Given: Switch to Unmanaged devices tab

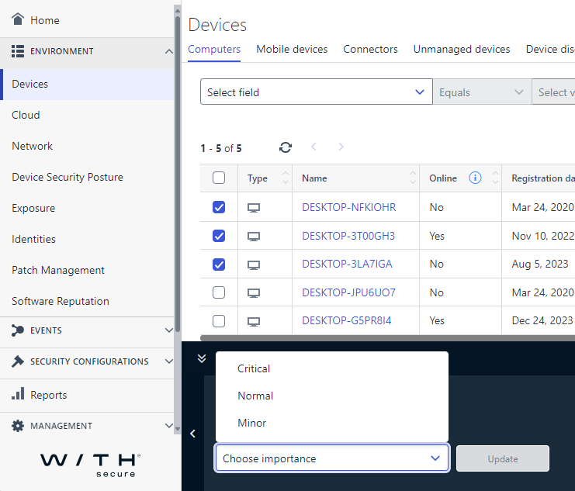Looking at the screenshot, I should tap(462, 49).
